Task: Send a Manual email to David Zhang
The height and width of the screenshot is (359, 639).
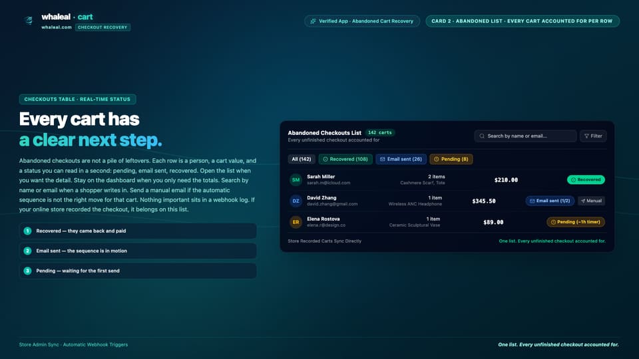Action: [x=591, y=201]
